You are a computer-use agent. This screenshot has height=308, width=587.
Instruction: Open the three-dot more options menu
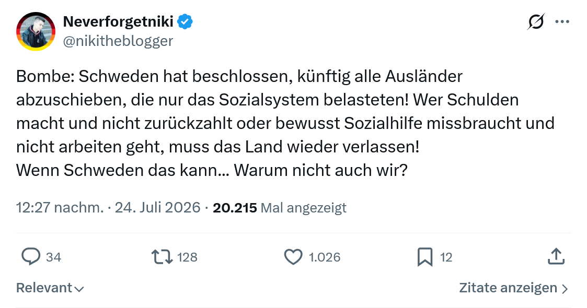click(562, 22)
